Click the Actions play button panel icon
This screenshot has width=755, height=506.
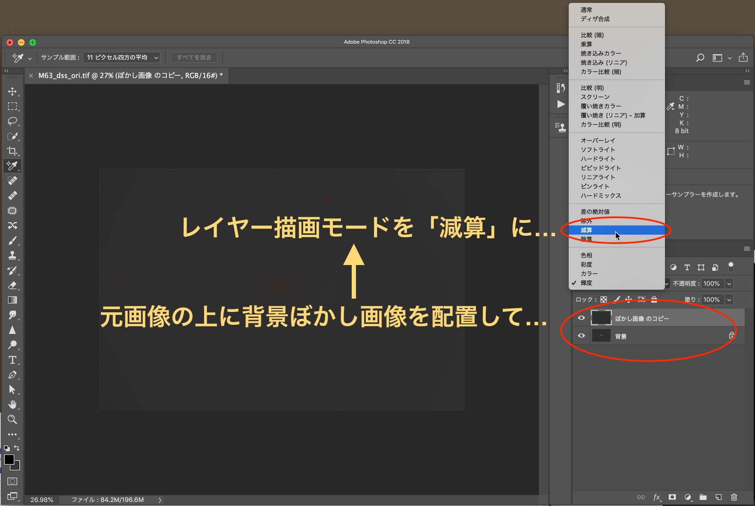(x=561, y=104)
